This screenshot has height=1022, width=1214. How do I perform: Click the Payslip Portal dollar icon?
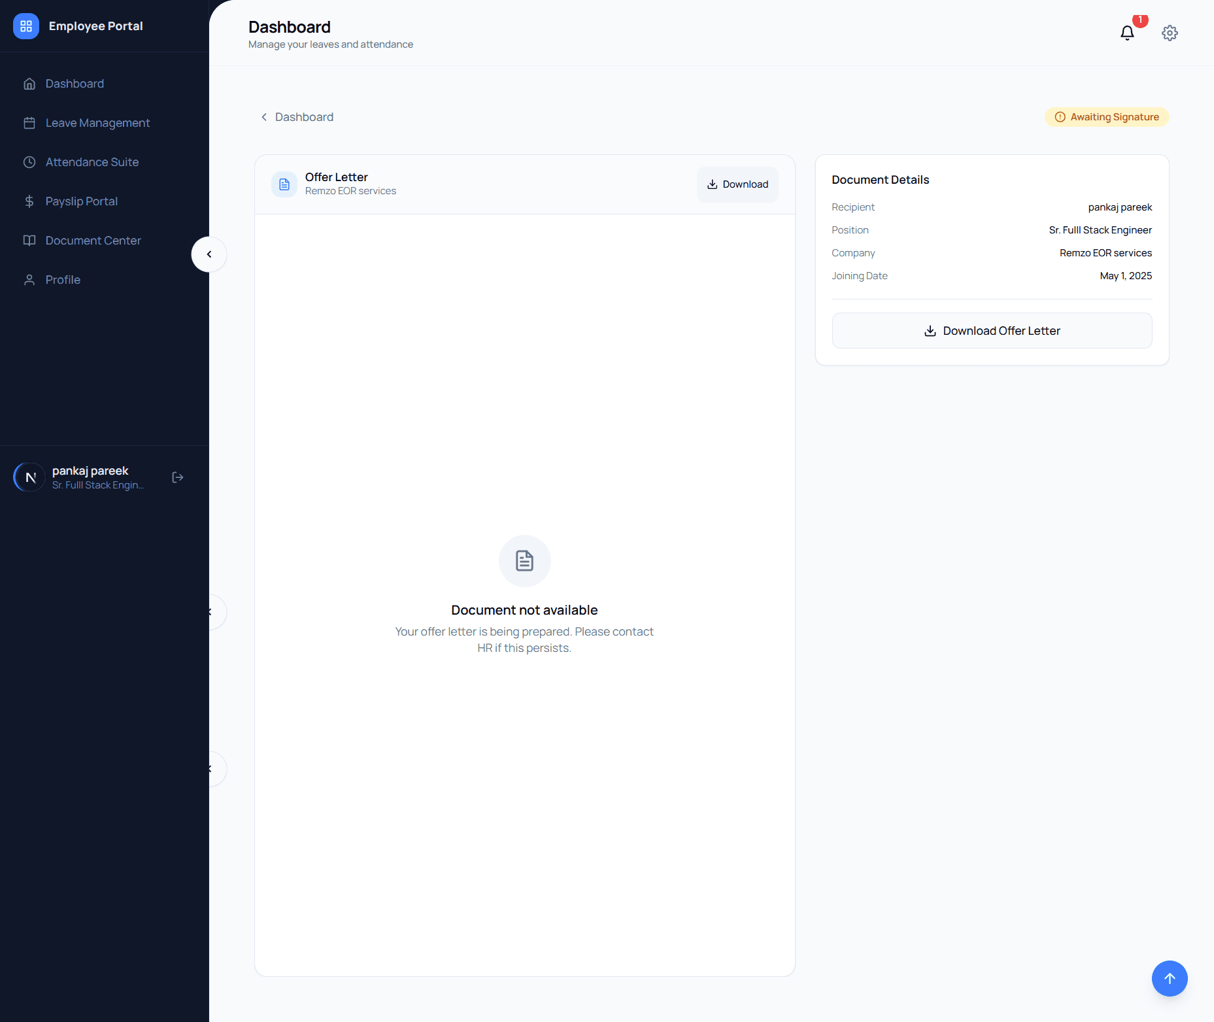click(29, 201)
